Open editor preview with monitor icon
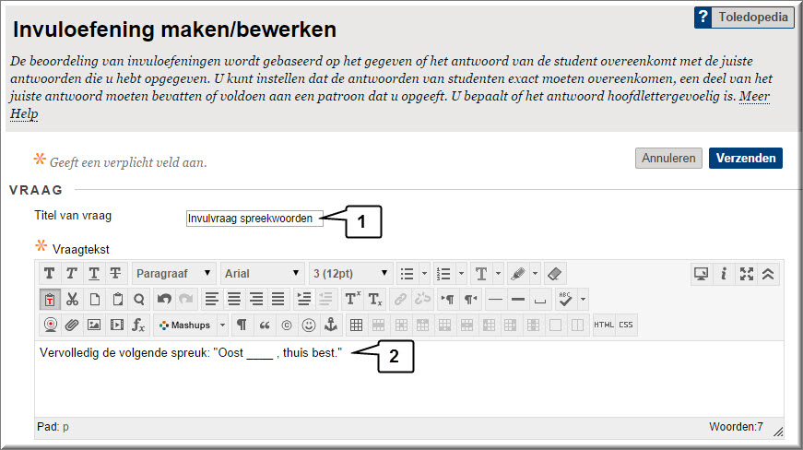The image size is (803, 450). (x=701, y=274)
